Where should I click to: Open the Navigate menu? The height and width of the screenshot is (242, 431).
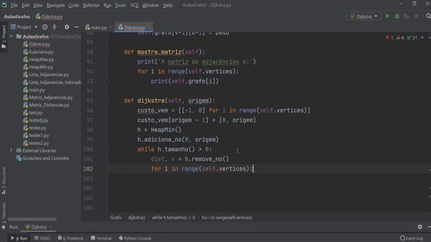click(x=55, y=5)
